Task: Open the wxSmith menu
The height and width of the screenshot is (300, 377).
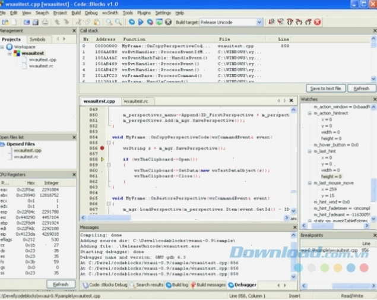Action: pos(110,13)
